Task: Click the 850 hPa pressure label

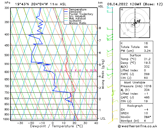Action: [7, 104]
